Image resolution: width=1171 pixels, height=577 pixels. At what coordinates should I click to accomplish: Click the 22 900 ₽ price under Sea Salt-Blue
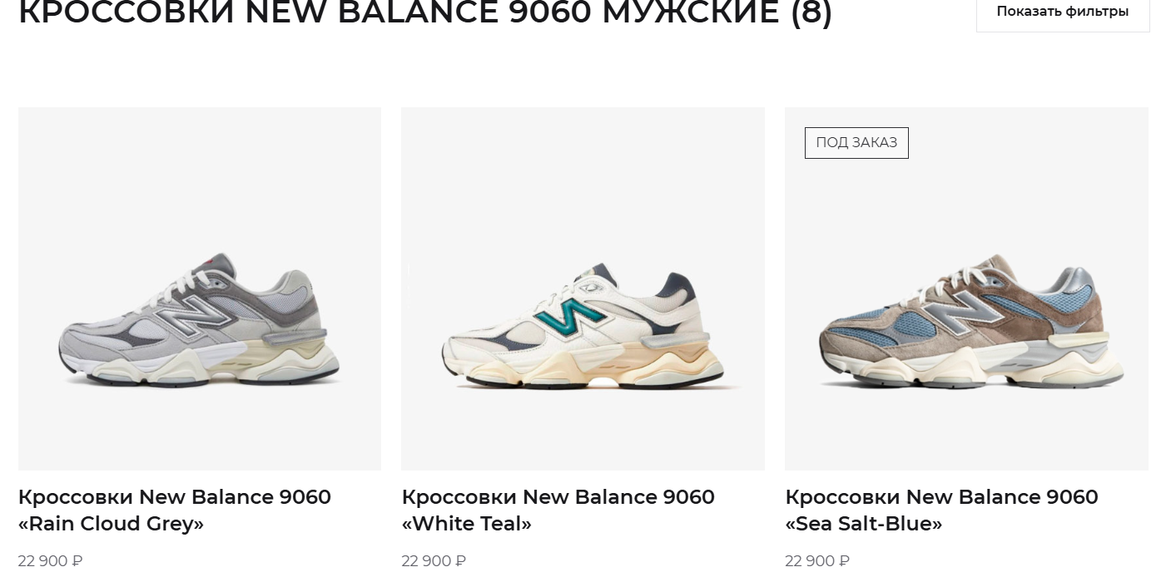click(x=817, y=561)
